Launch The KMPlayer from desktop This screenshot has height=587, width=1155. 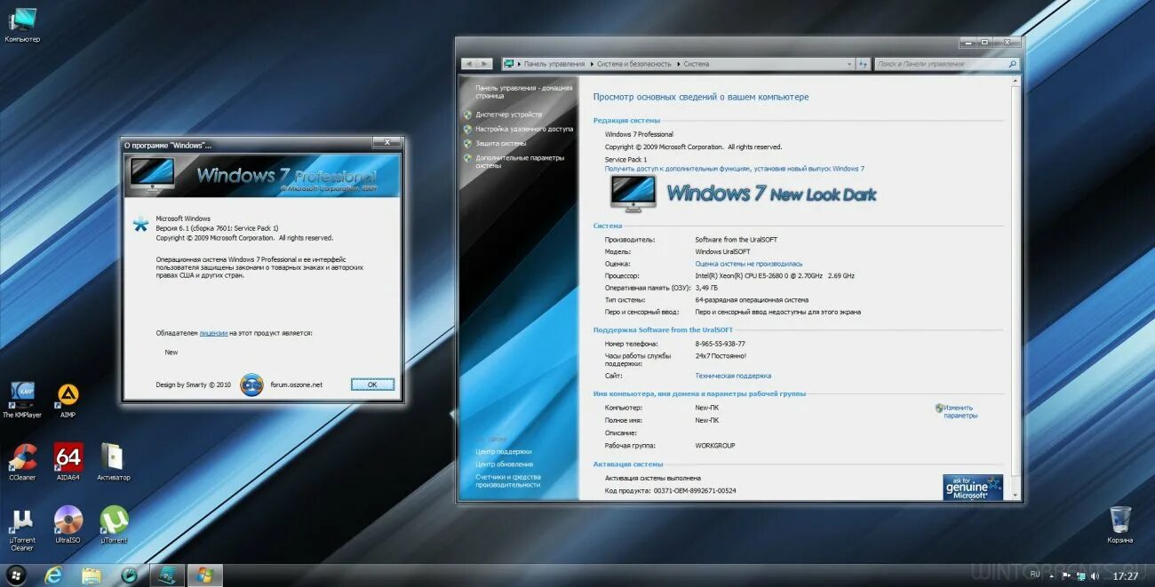[x=22, y=399]
